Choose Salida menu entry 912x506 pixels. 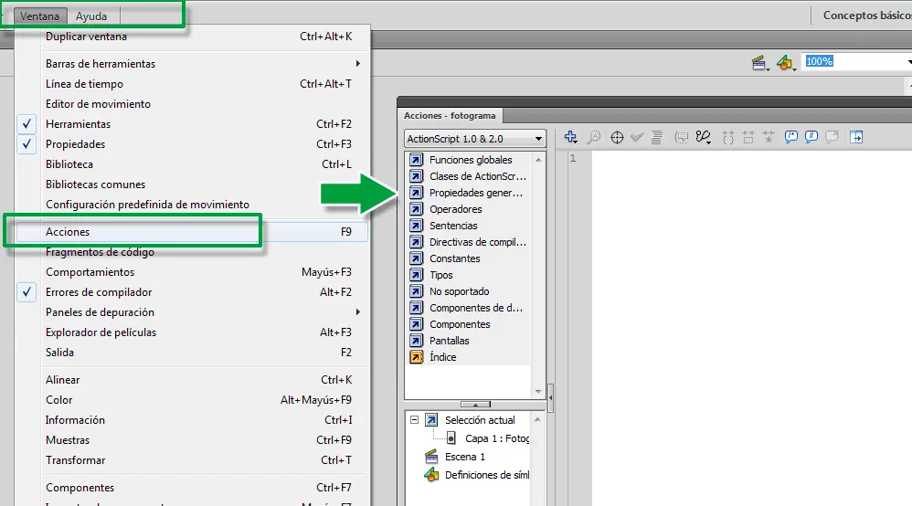pos(193,353)
